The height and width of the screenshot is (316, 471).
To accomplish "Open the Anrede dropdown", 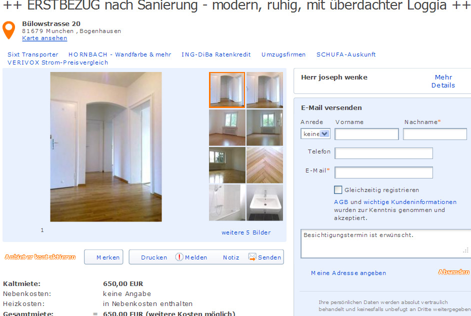I will click(315, 133).
